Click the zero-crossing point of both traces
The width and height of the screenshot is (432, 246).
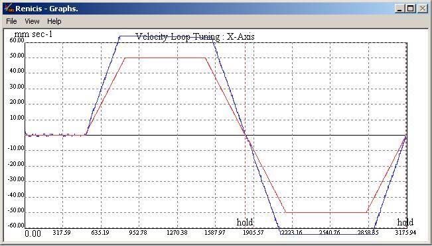(246, 135)
